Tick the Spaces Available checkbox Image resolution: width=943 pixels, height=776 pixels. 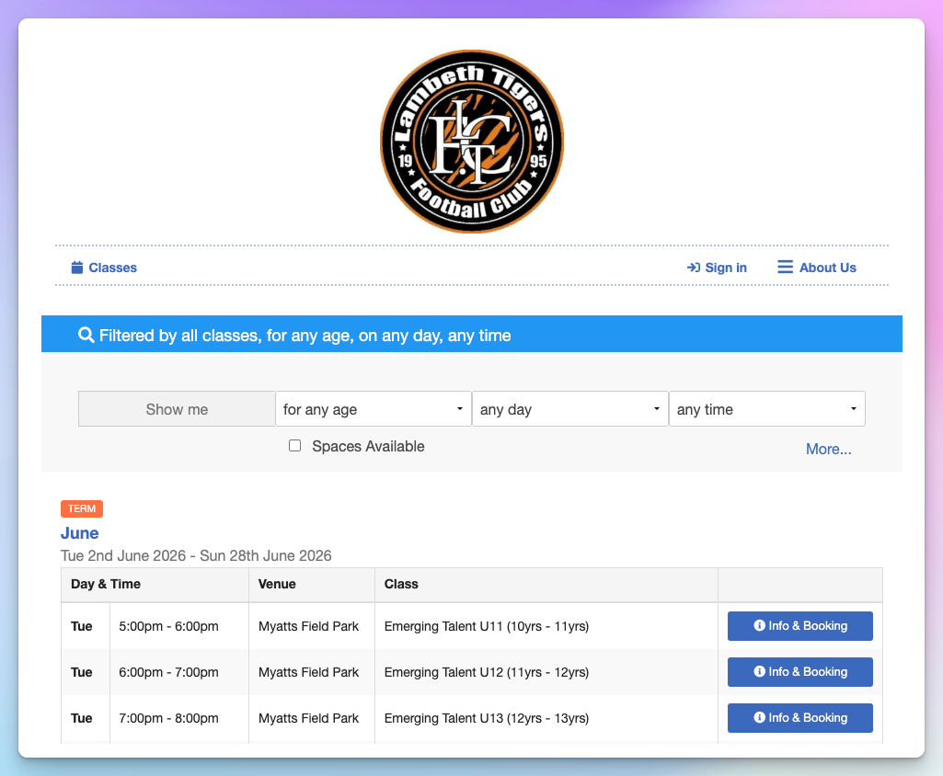click(294, 445)
